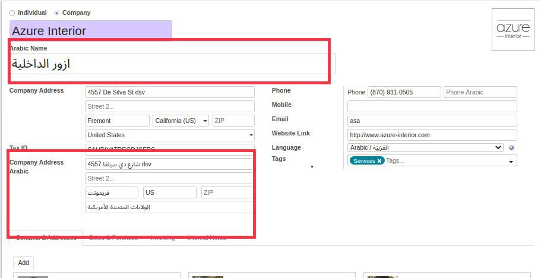Click the globe icon beside Language field
541x278 pixels.
tap(511, 148)
